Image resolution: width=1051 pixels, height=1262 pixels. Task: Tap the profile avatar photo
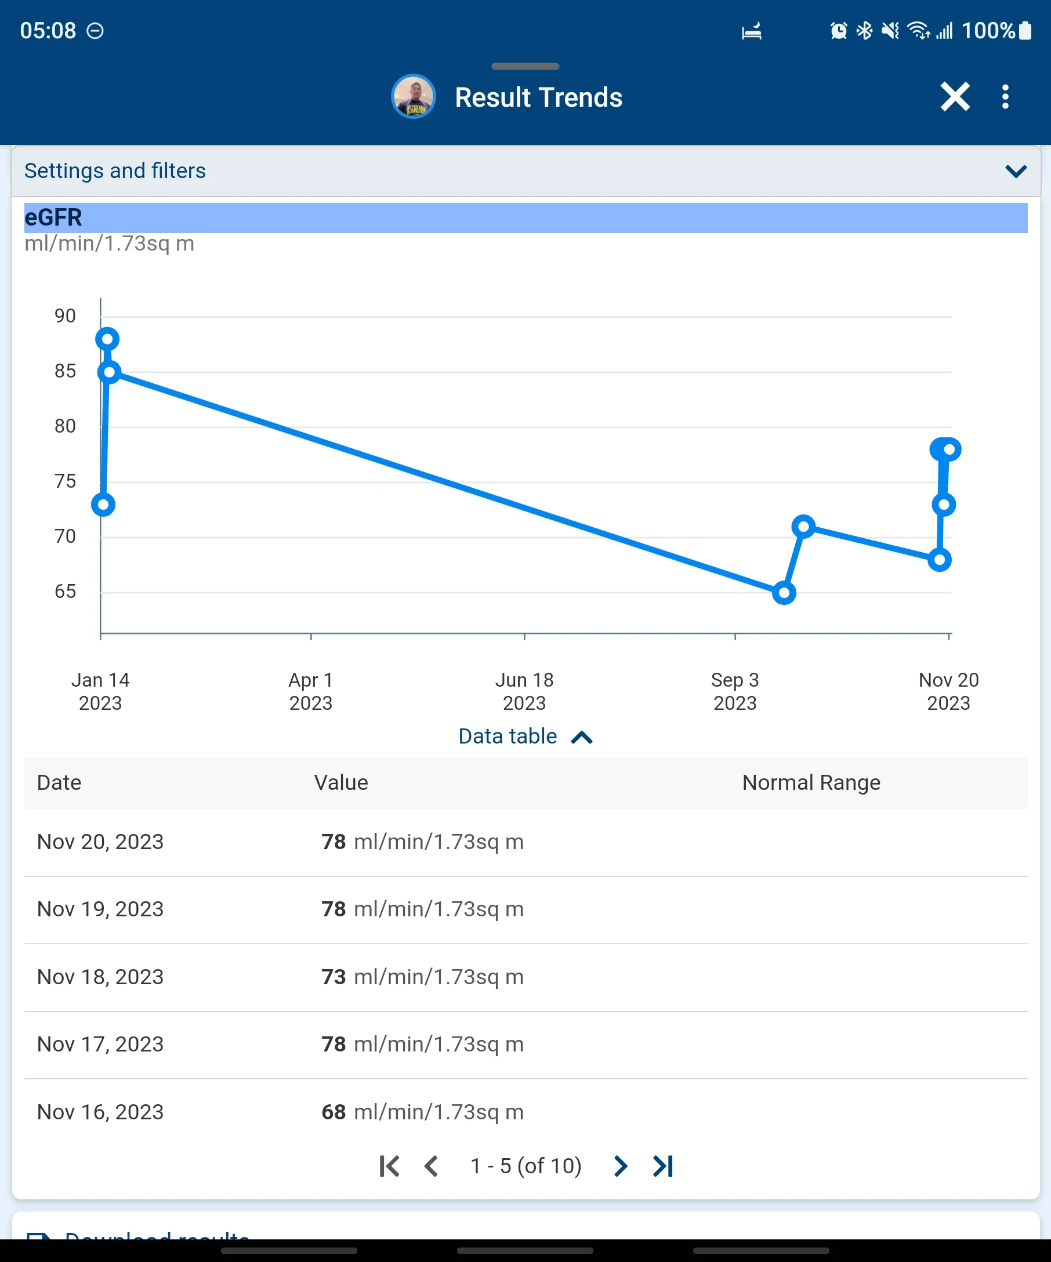coord(414,97)
